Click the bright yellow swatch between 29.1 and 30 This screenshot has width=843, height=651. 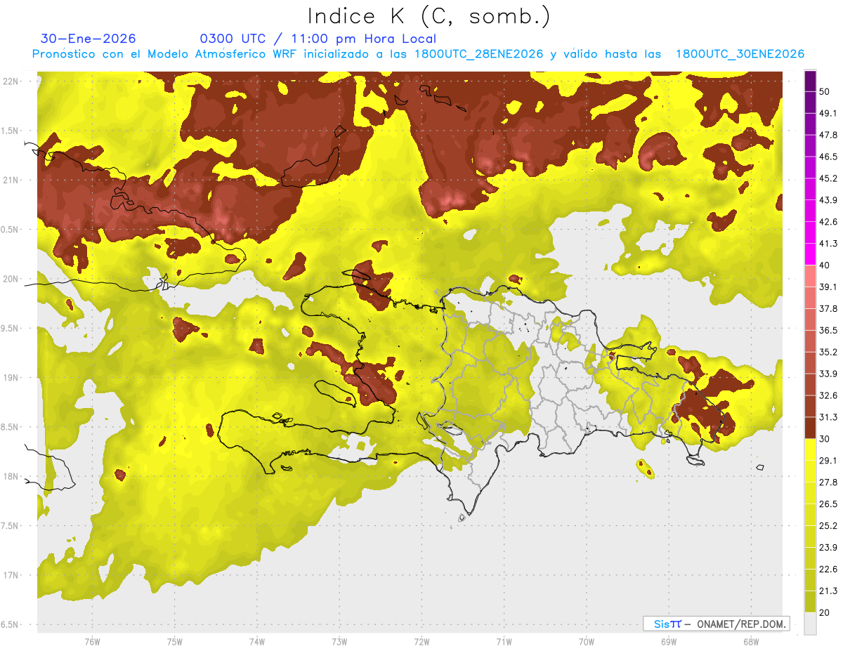click(810, 449)
